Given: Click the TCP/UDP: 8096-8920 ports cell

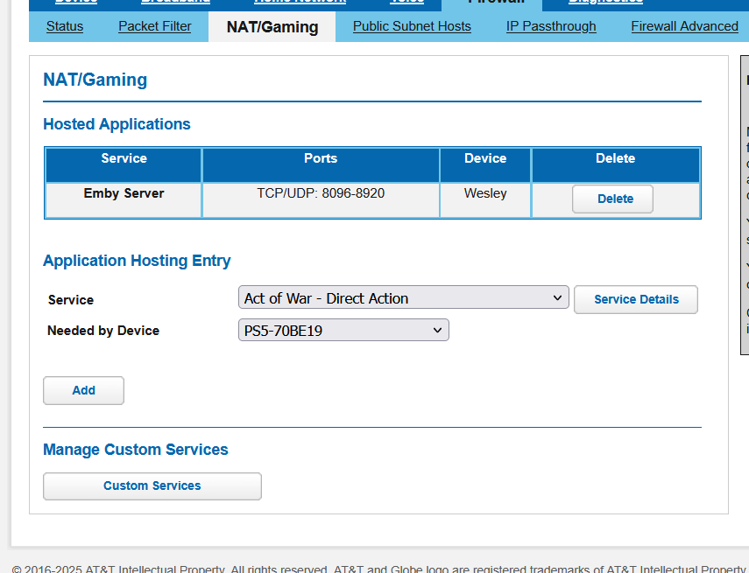Looking at the screenshot, I should (x=321, y=200).
